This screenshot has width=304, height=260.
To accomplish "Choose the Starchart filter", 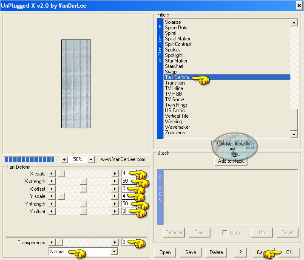I will point(174,66).
